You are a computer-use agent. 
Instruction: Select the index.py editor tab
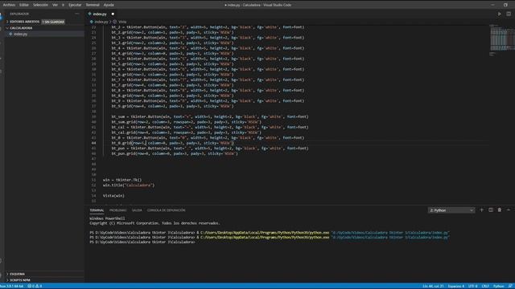pos(100,14)
